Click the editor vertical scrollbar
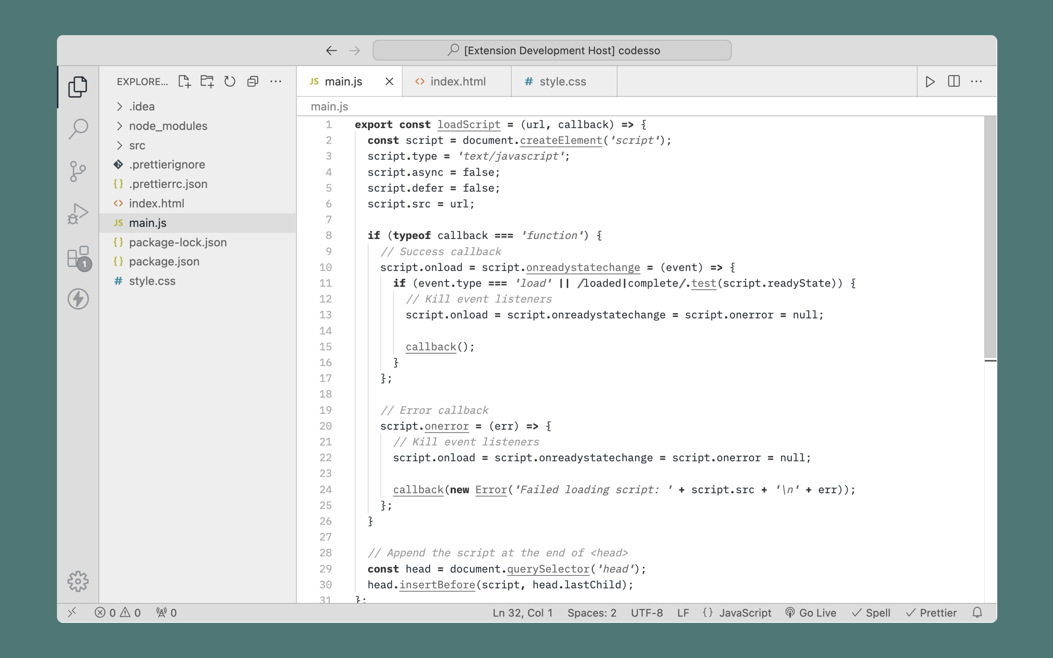 (990, 237)
